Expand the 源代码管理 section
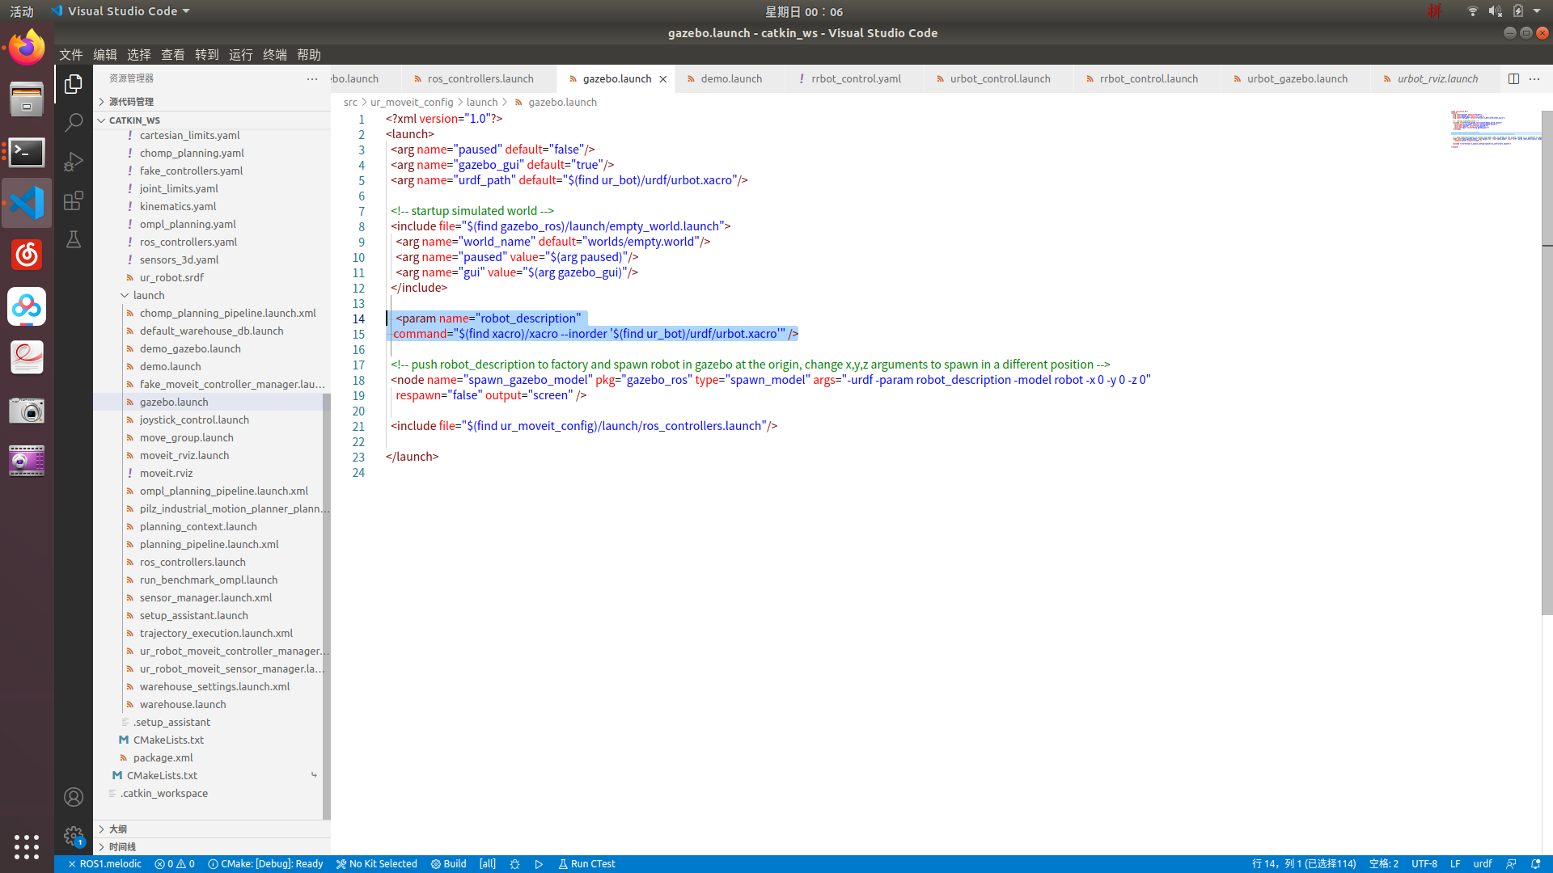The image size is (1553, 873). 131,101
